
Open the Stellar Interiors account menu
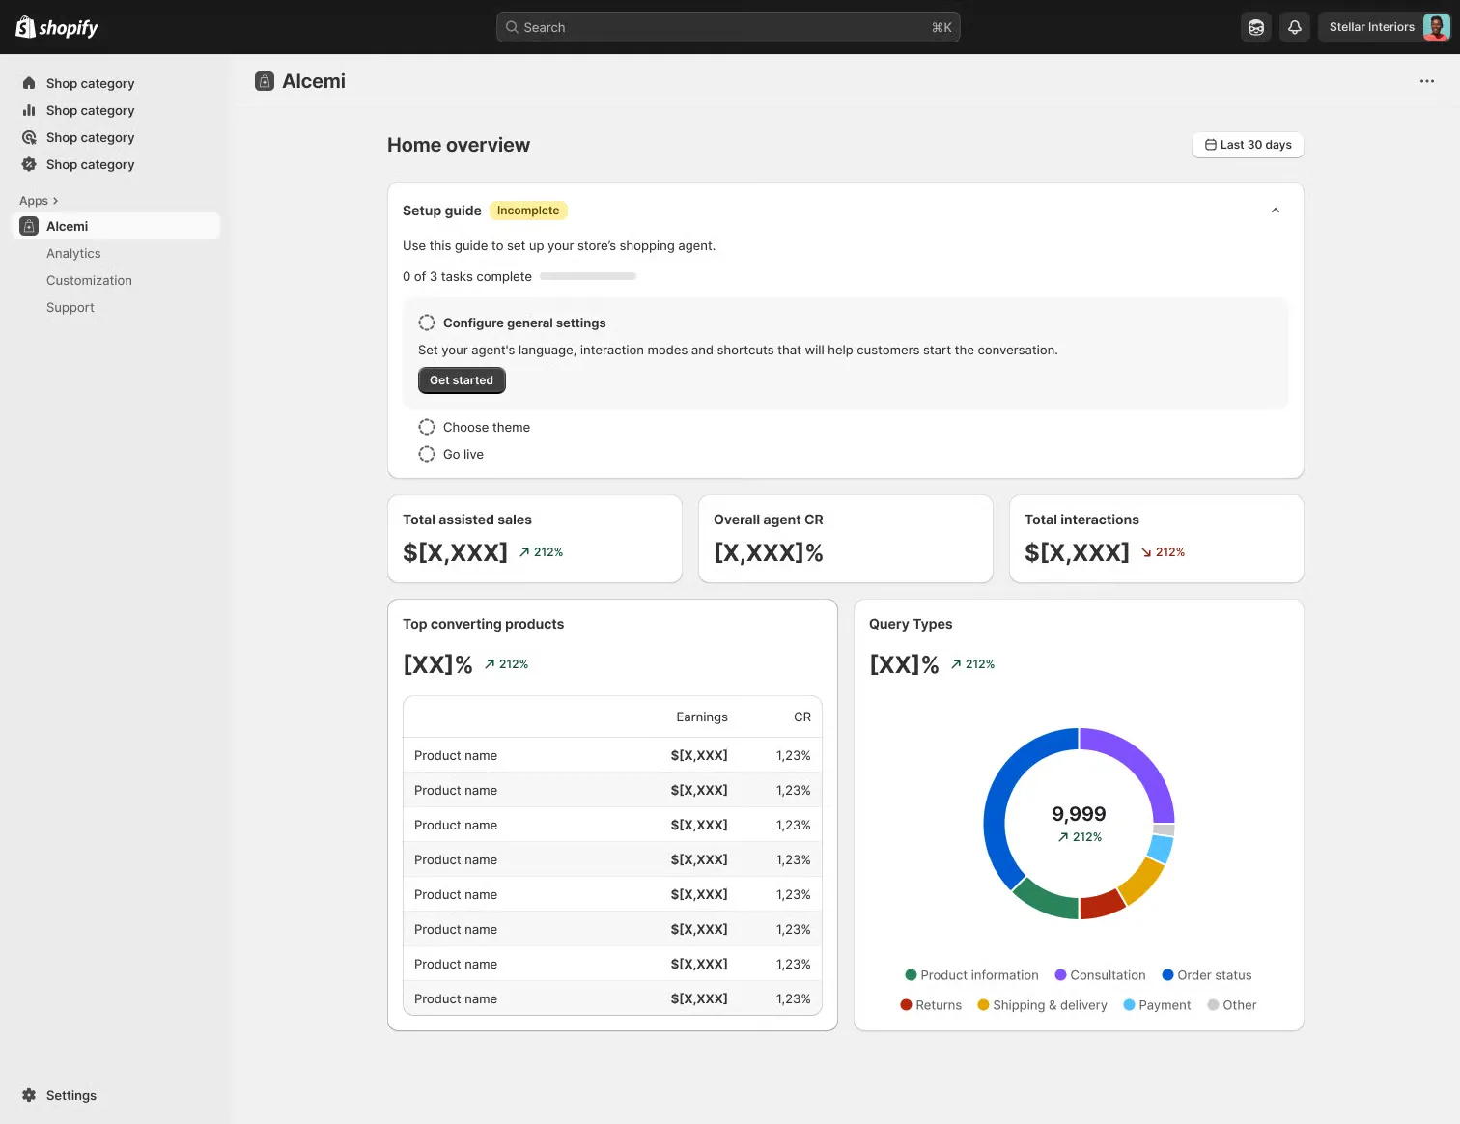click(1379, 27)
